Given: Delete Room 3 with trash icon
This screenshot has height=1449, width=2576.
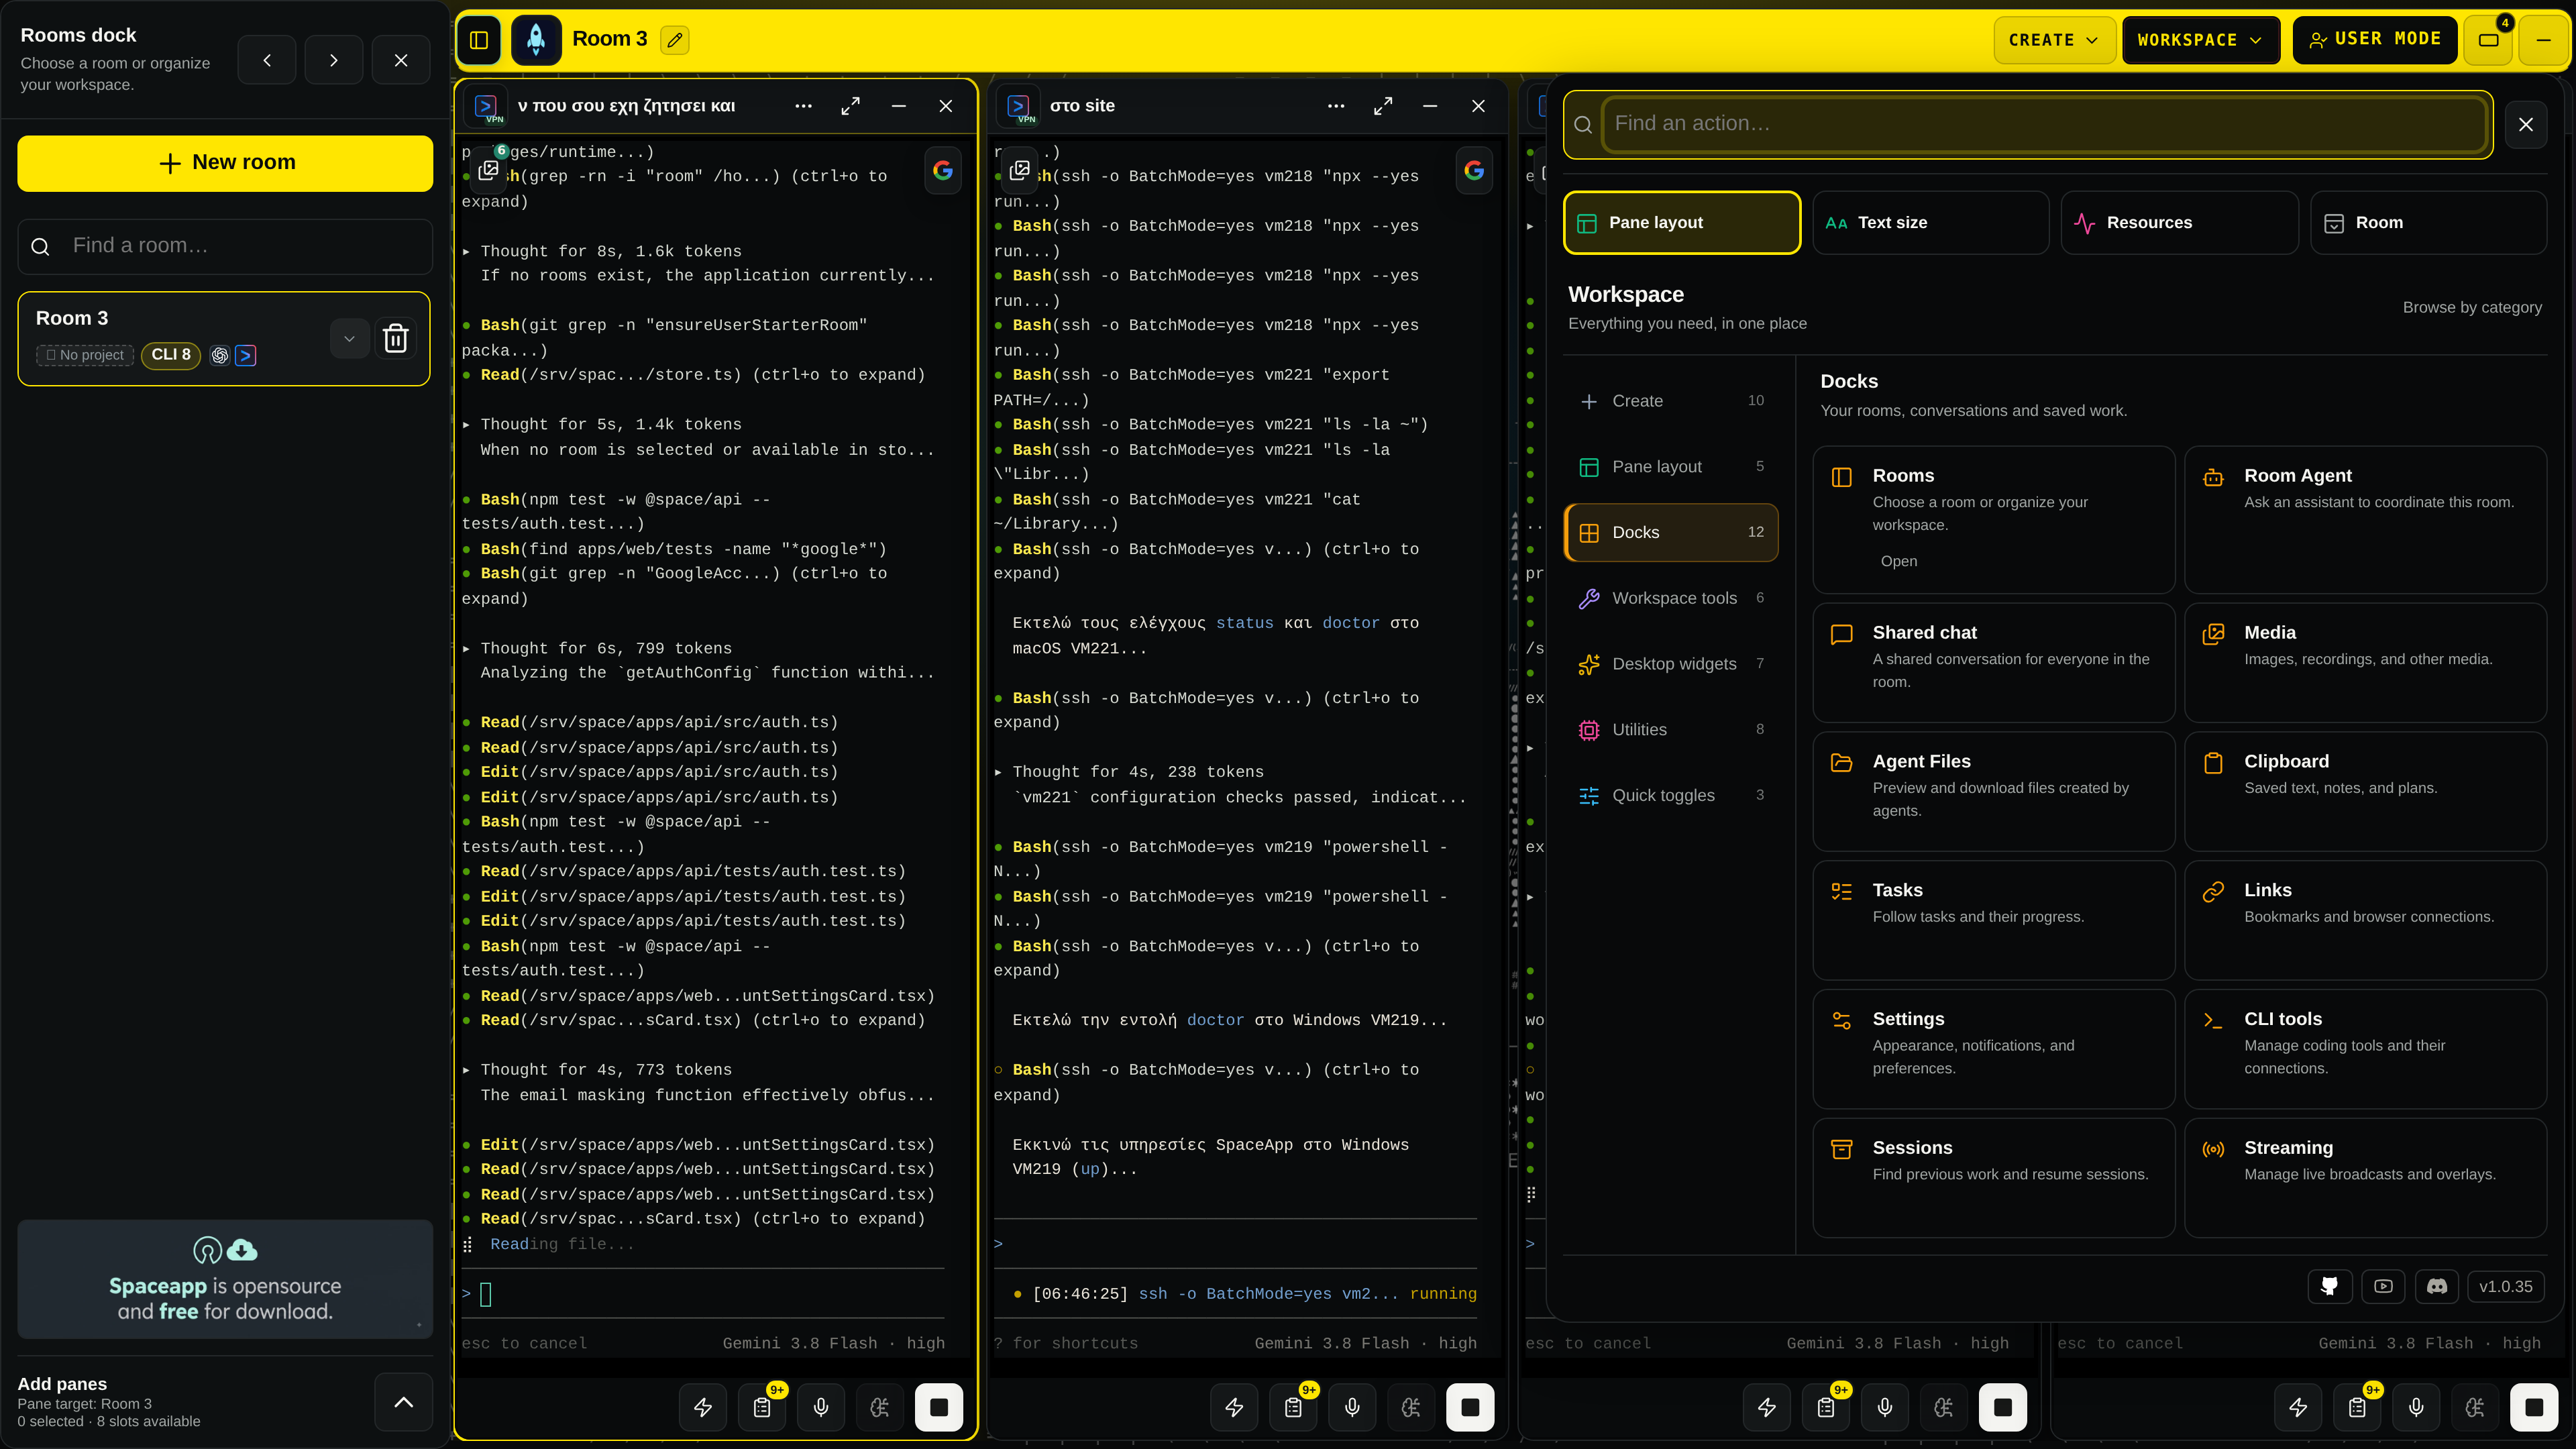Looking at the screenshot, I should (x=396, y=338).
